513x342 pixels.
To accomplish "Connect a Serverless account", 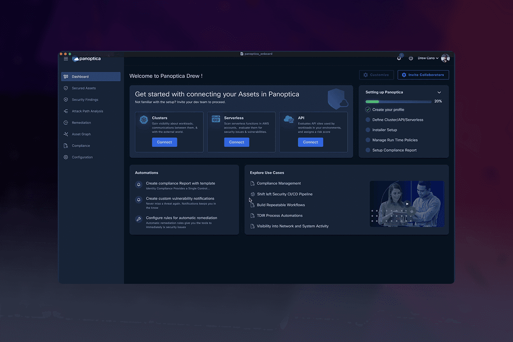I will (x=236, y=142).
